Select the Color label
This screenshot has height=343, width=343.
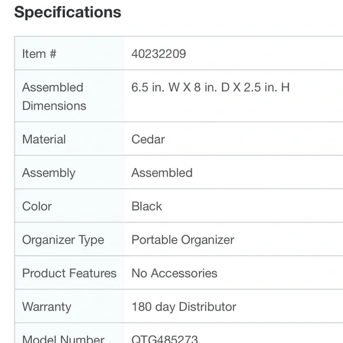37,206
